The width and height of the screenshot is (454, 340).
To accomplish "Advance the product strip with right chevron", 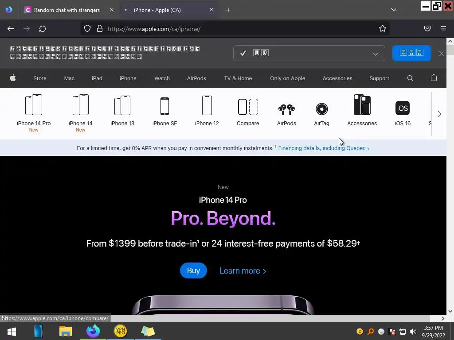I will 439,114.
